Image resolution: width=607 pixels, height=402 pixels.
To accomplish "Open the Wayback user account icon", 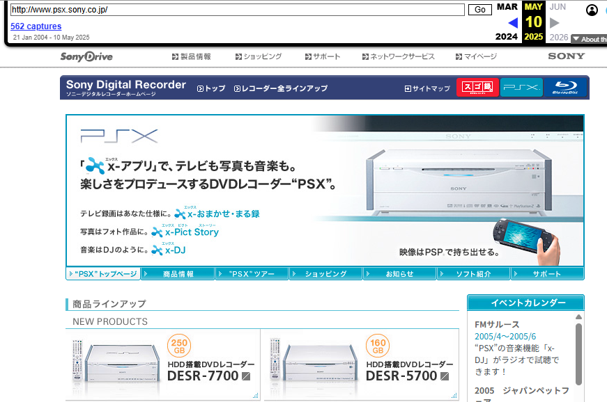I will [x=592, y=10].
